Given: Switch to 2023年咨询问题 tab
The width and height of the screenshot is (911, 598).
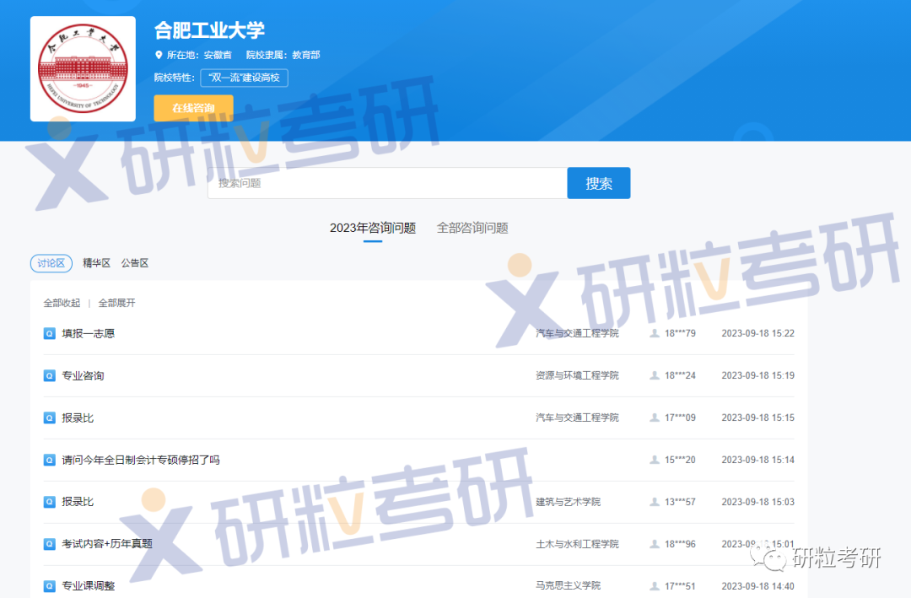Looking at the screenshot, I should (x=373, y=228).
